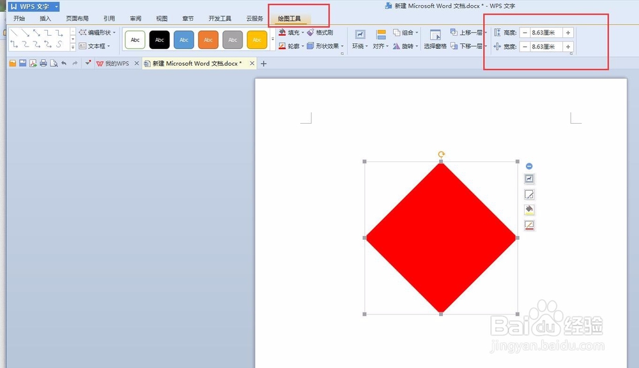The height and width of the screenshot is (368, 639).
Task: Increase width with the plus button
Action: coord(568,47)
